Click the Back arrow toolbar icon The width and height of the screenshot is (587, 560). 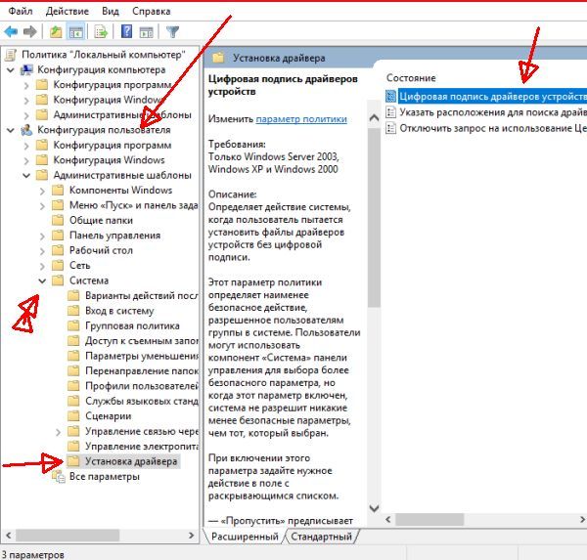(x=11, y=32)
